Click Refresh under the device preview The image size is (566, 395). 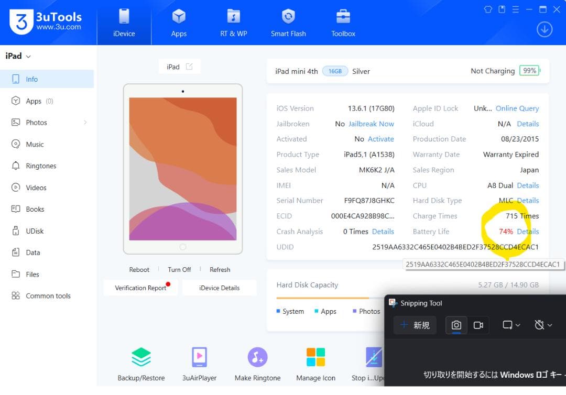click(220, 269)
